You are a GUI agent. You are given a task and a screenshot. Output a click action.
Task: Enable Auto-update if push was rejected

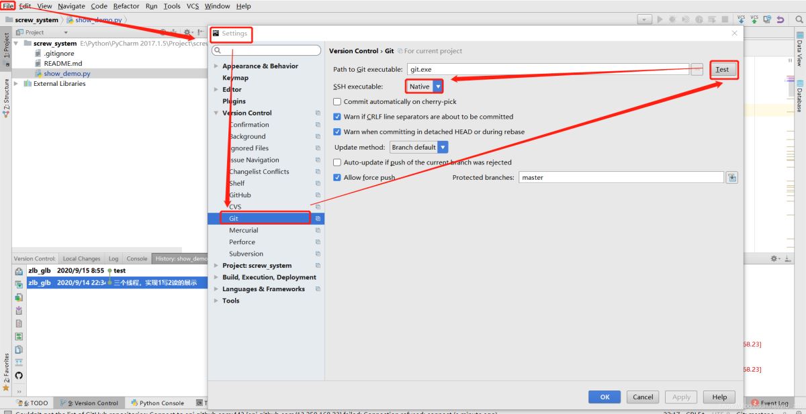tap(337, 162)
